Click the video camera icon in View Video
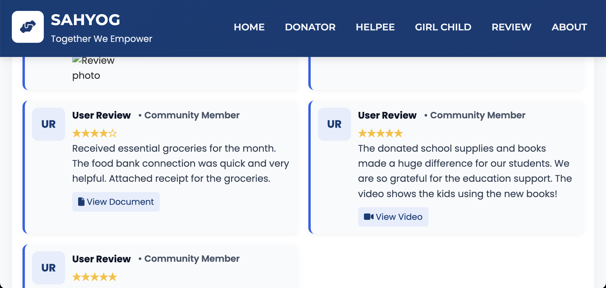The height and width of the screenshot is (288, 606). point(369,217)
